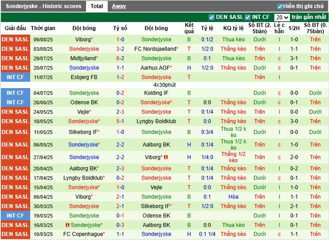
Task: Click Sonderjyske - Historic scores title
Action: point(43,6)
